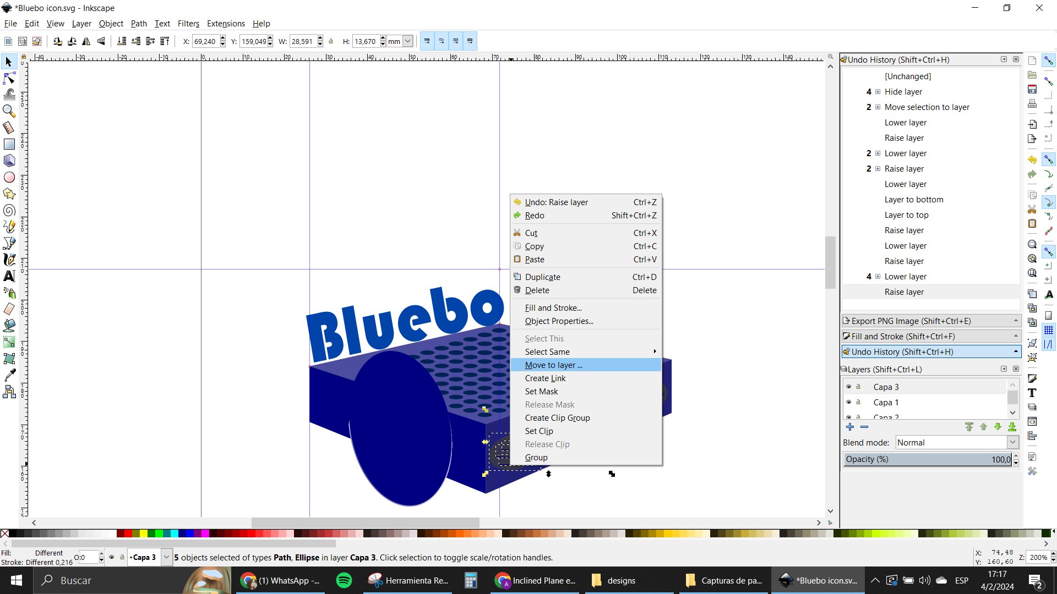Click Raise selection to top icon
The image size is (1057, 594).
(x=165, y=41)
